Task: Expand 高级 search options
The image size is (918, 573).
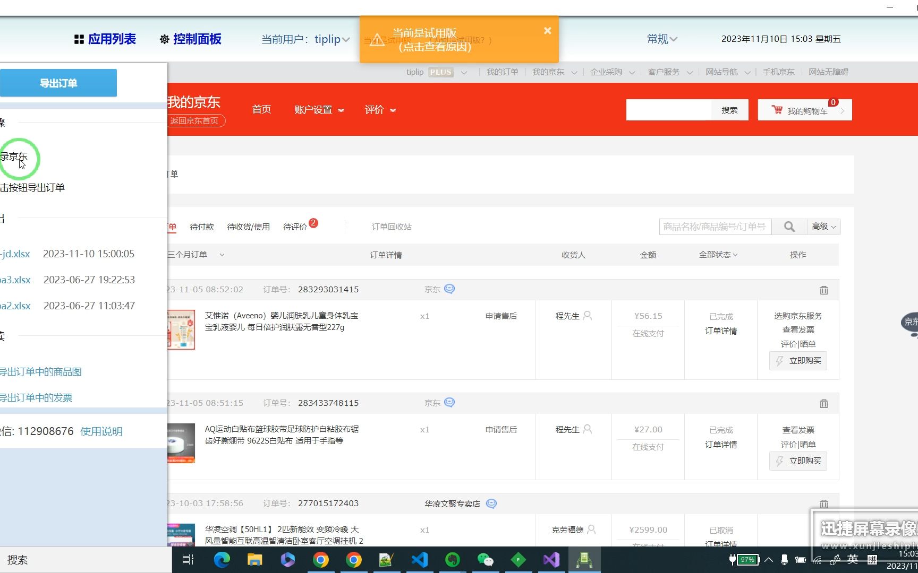Action: pyautogui.click(x=824, y=227)
